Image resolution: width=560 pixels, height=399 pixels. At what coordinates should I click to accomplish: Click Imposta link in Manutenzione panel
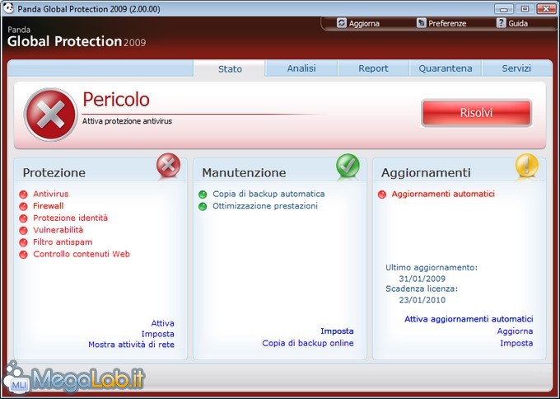tap(337, 331)
